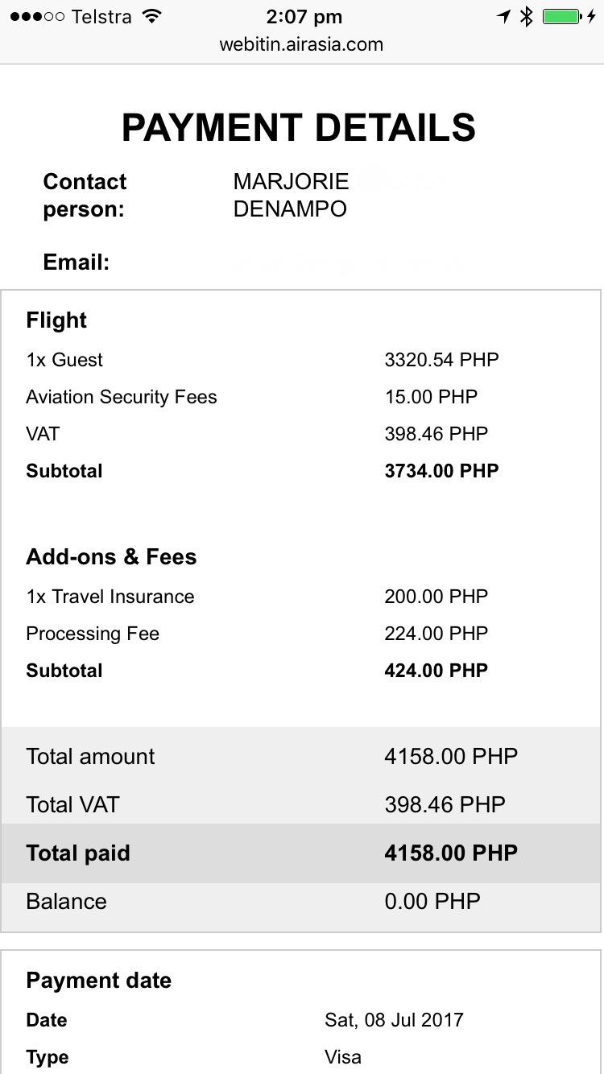
Task: Tap the 1x Guest fare amount 3320.54 PHP
Action: coord(442,360)
